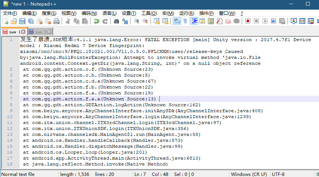
Task: Create a new file with toolbar icon
Action: point(5,21)
